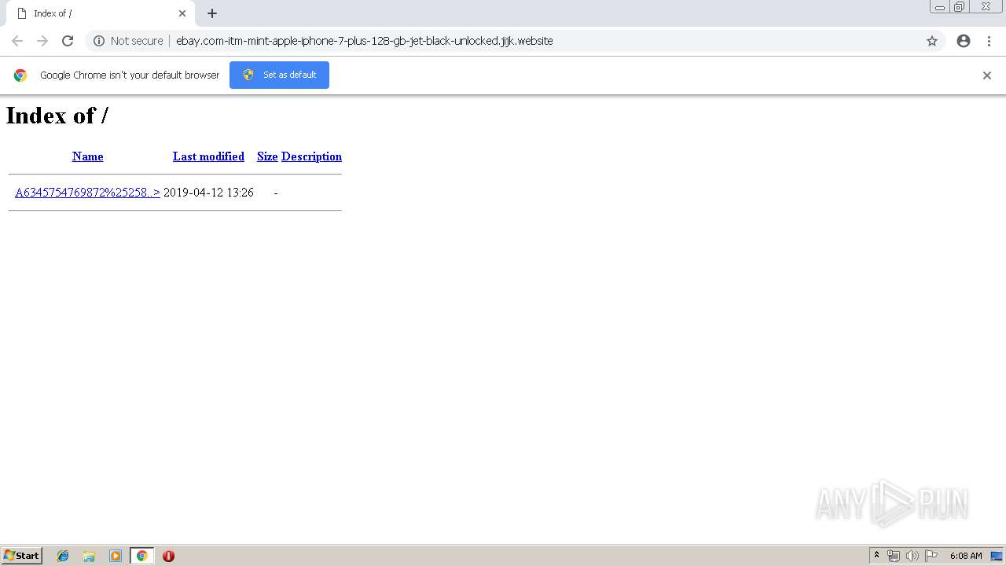Close the Chrome window

click(x=986, y=6)
